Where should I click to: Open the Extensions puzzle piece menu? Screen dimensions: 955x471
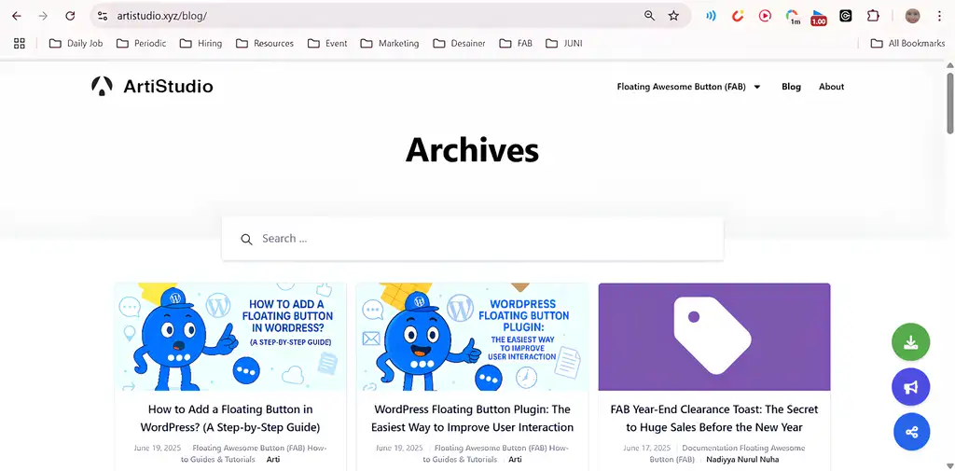point(873,16)
